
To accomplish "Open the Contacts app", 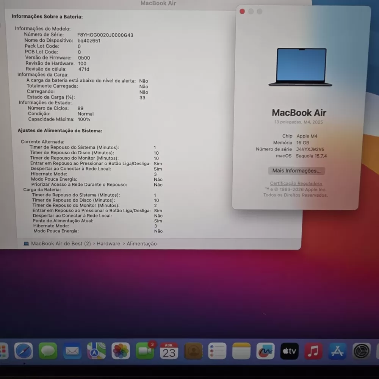I will (x=193, y=351).
